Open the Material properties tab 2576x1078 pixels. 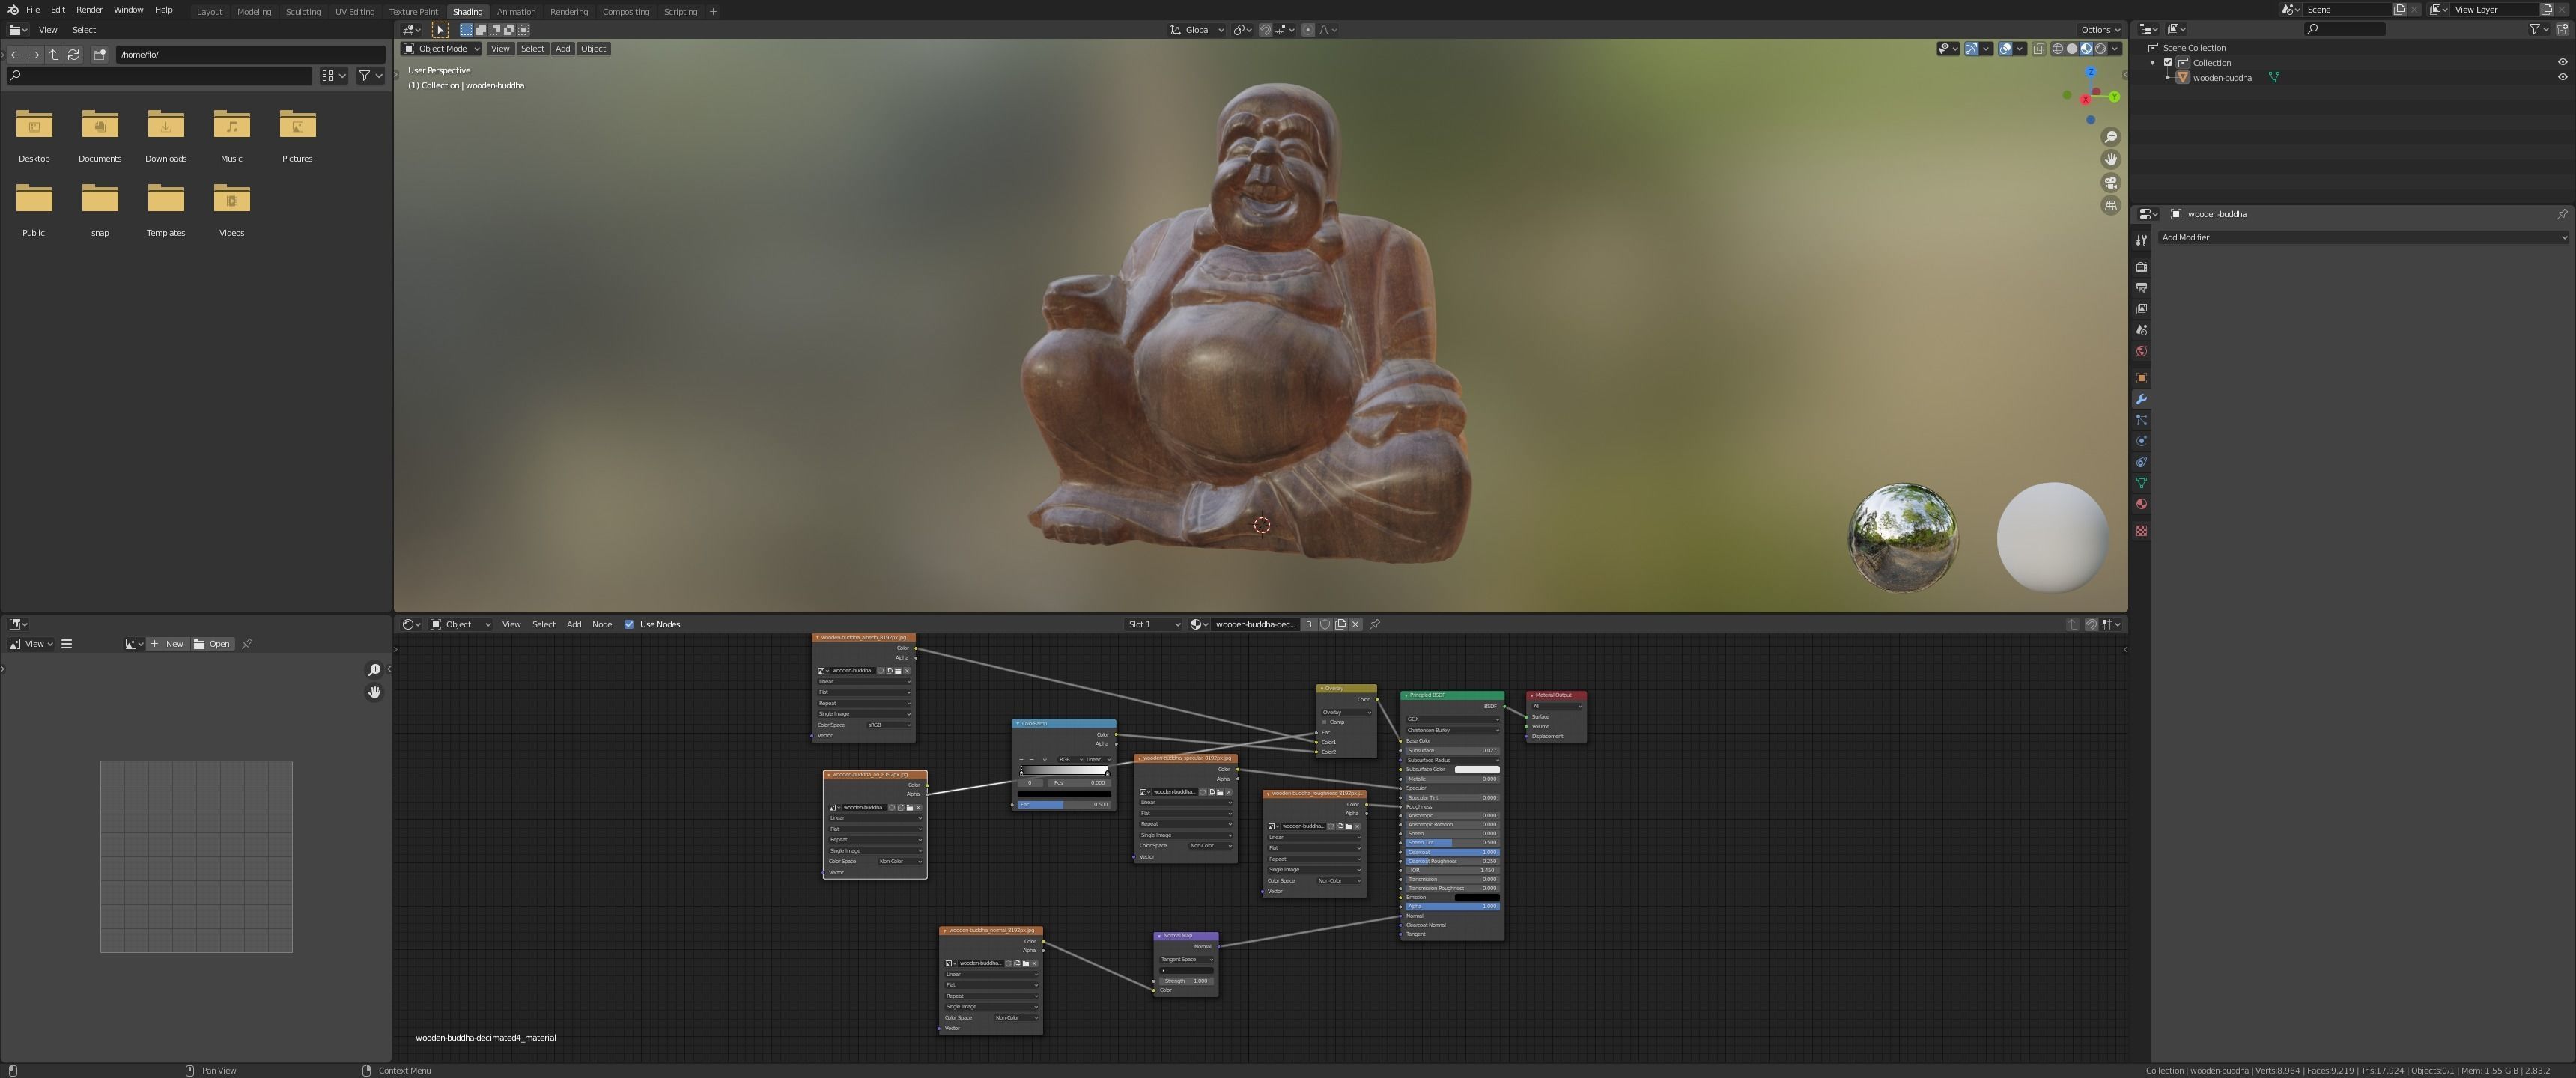tap(2141, 504)
